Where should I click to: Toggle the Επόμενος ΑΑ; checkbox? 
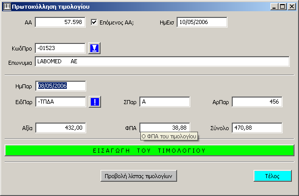coord(94,22)
